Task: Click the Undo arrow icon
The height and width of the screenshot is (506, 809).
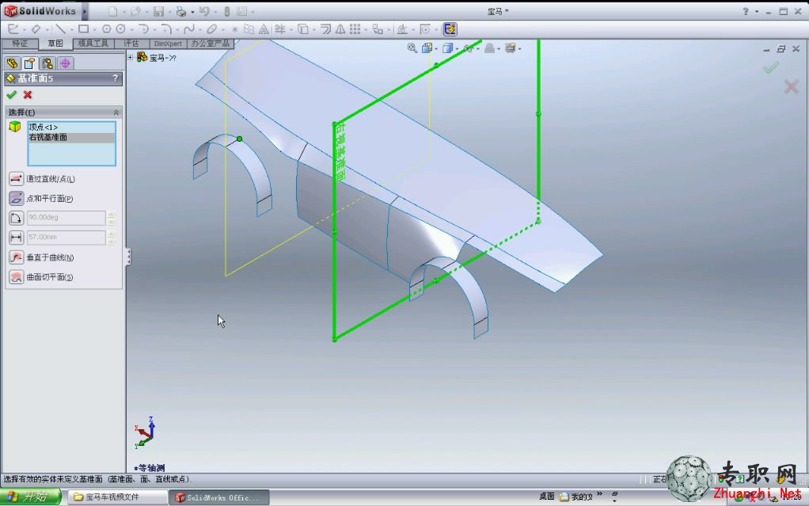Action: pyautogui.click(x=204, y=11)
